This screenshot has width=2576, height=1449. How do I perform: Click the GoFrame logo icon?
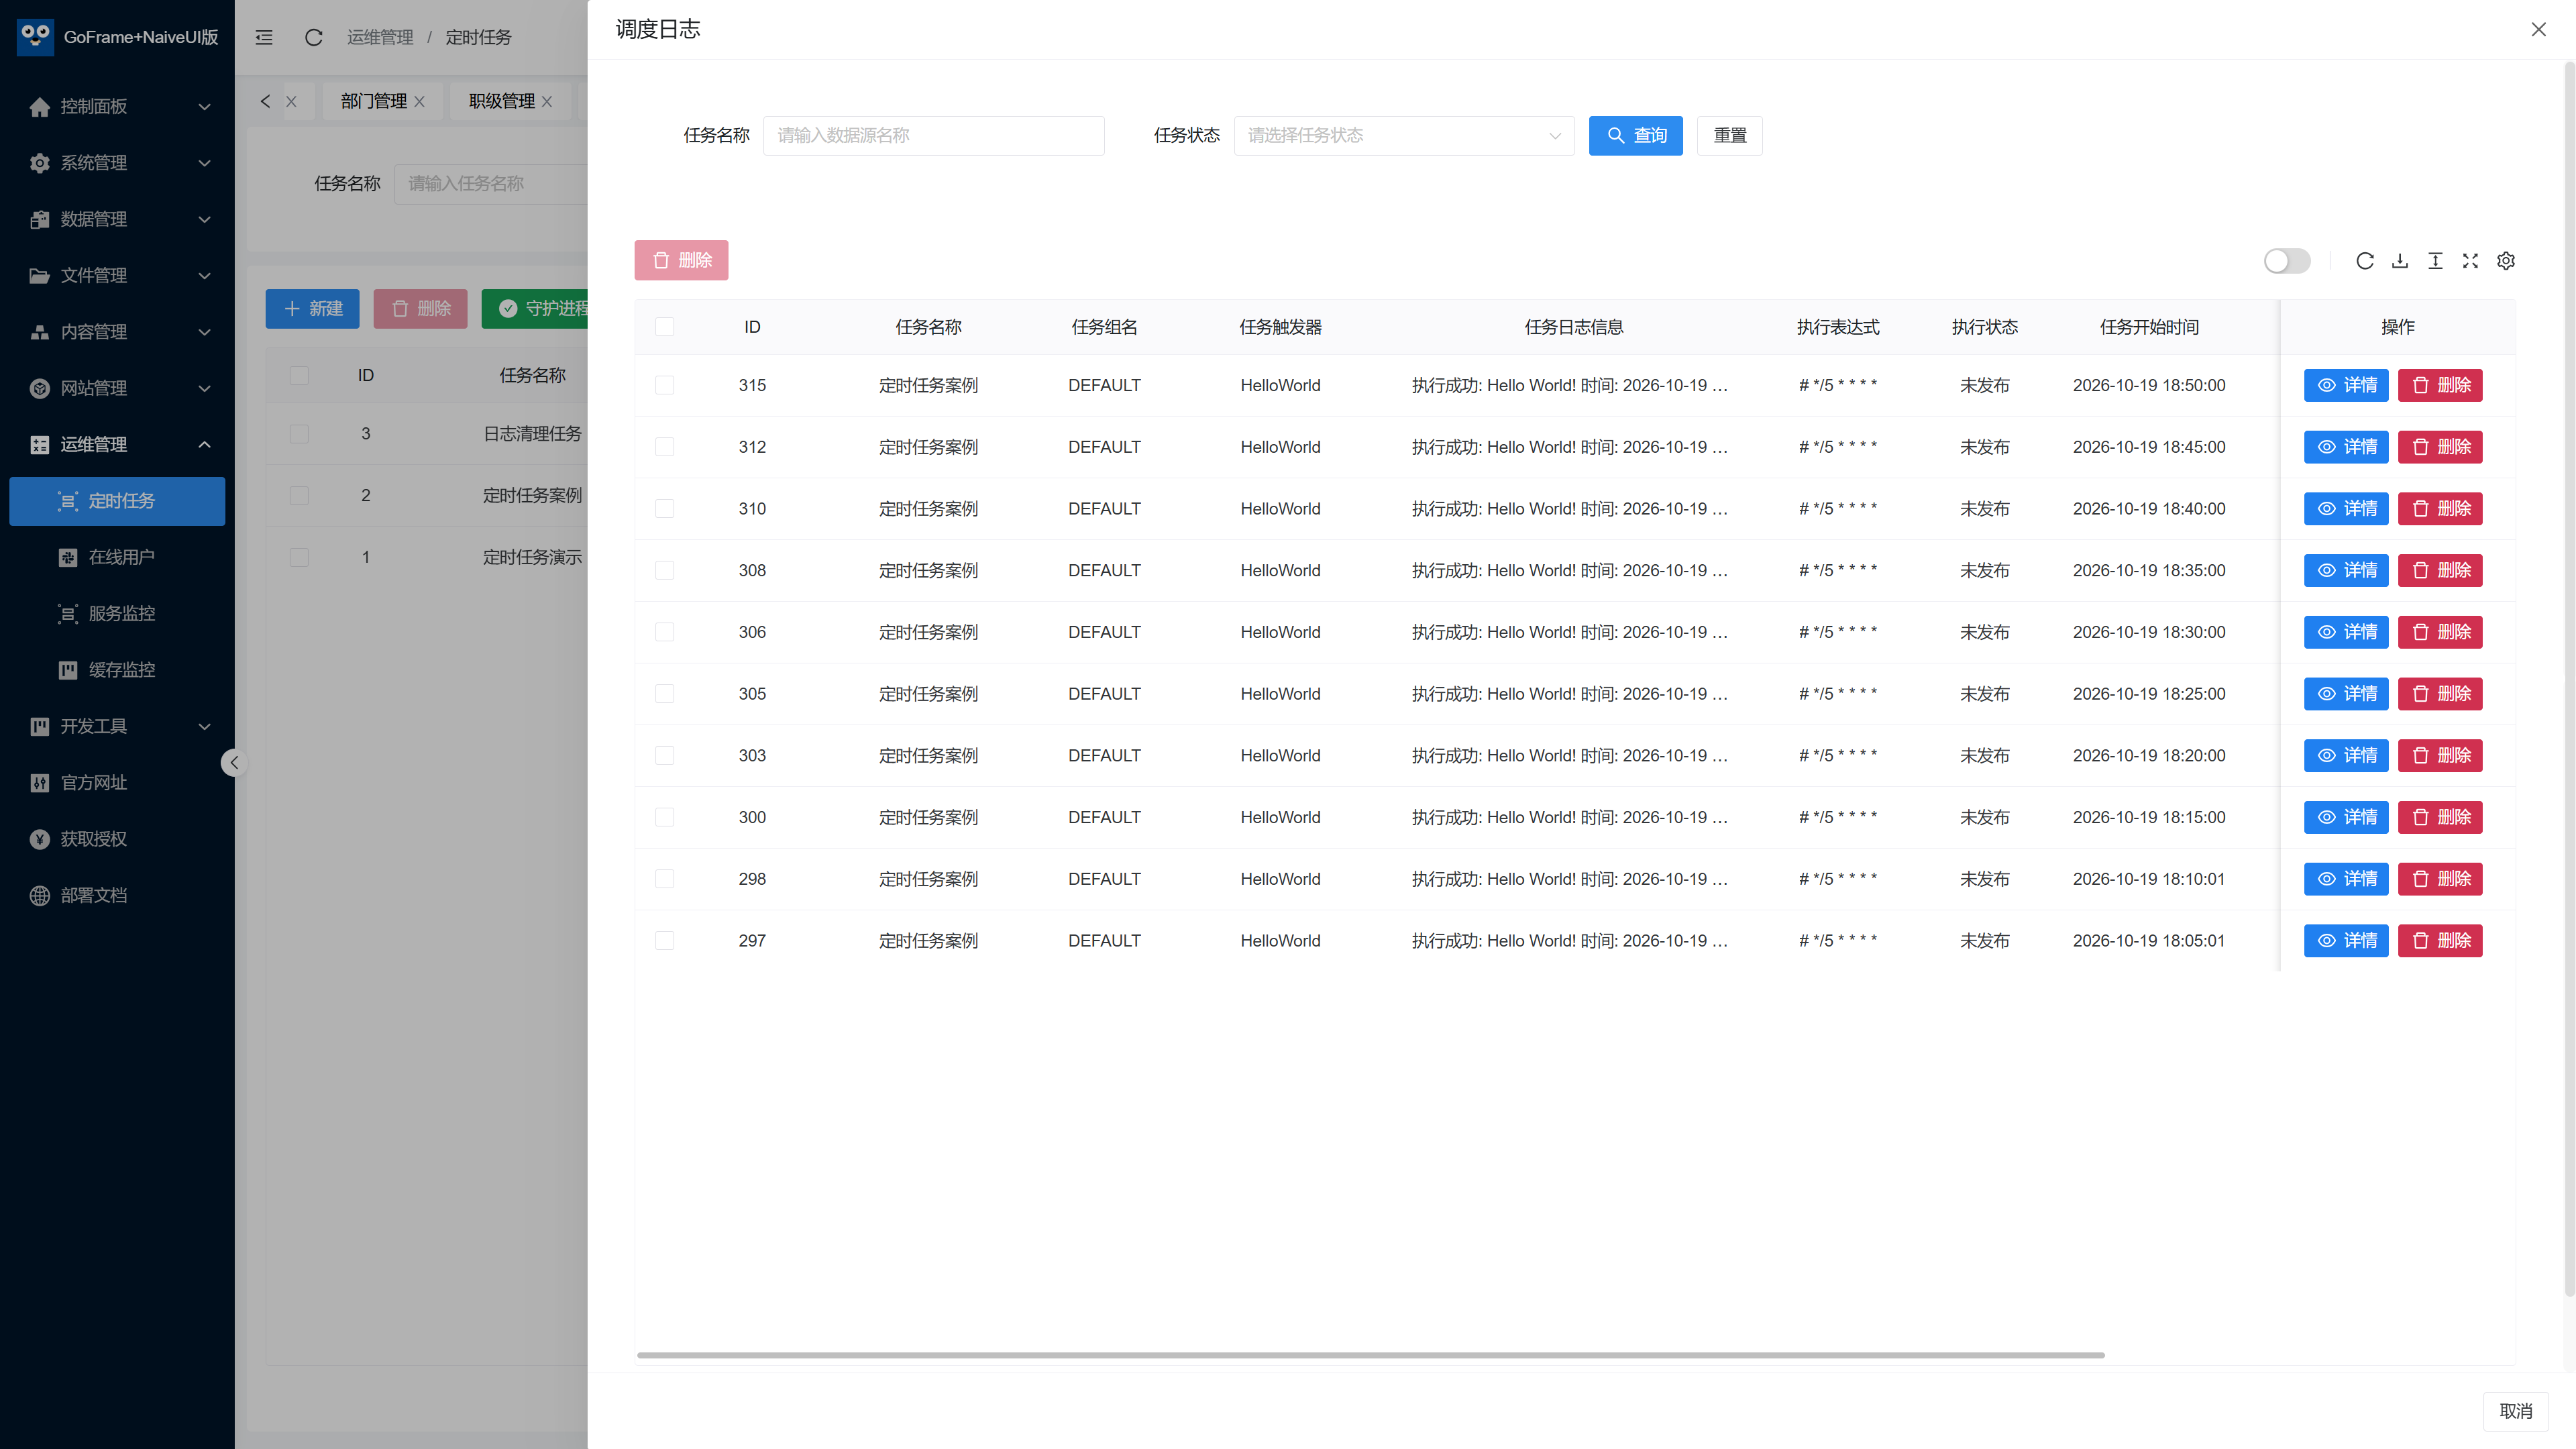click(x=35, y=37)
